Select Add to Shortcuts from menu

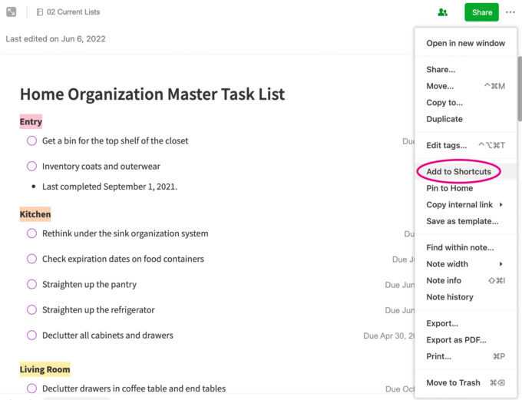click(458, 172)
